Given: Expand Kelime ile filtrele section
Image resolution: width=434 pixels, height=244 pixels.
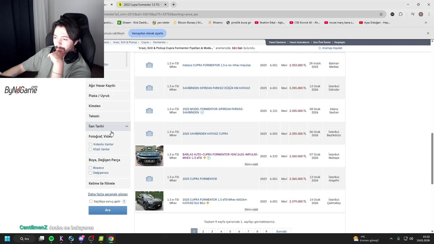Looking at the screenshot, I should pos(108,183).
